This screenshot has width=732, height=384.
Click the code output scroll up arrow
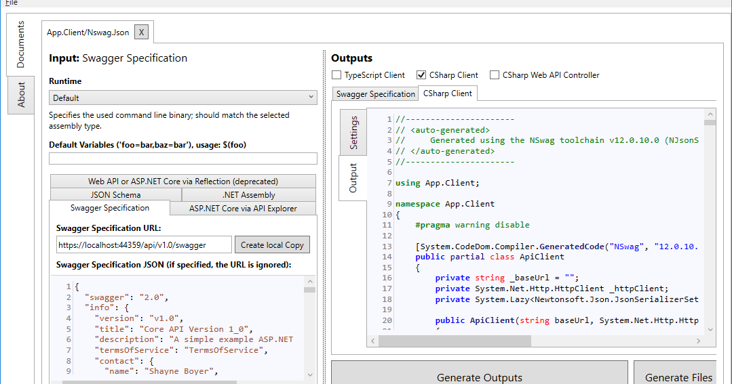click(x=710, y=114)
